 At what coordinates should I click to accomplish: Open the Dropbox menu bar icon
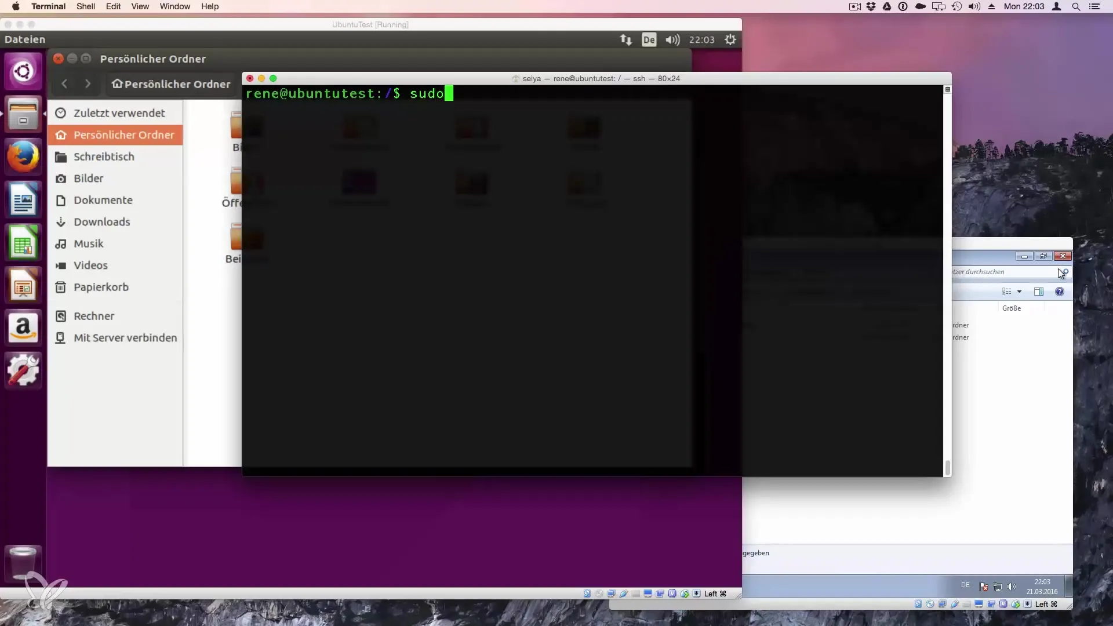(871, 6)
